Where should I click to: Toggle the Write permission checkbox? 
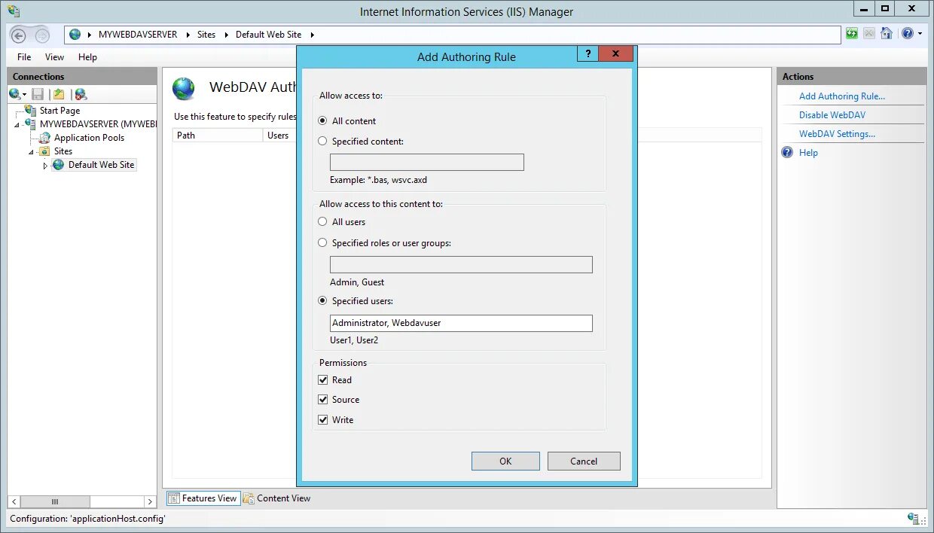(323, 420)
